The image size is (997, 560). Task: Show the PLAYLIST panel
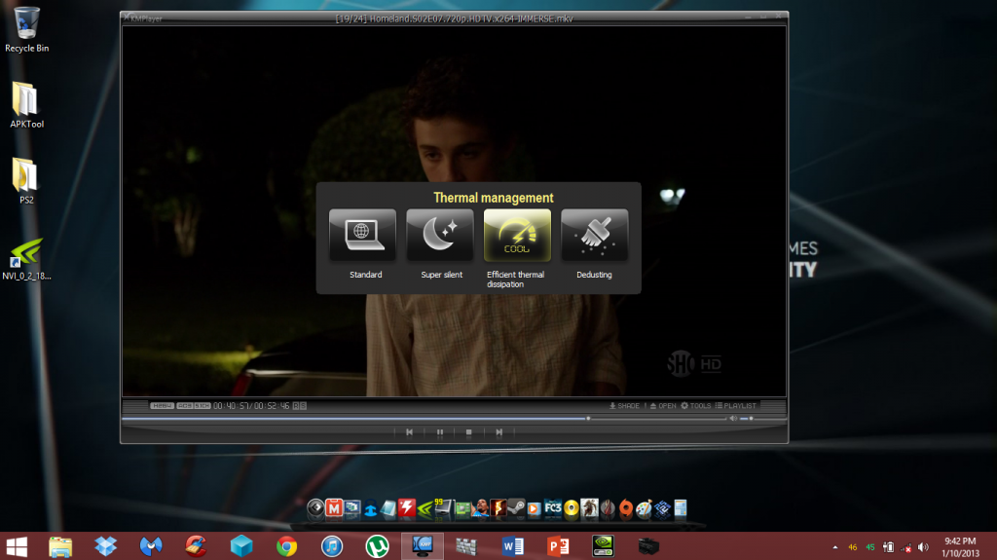pos(736,405)
